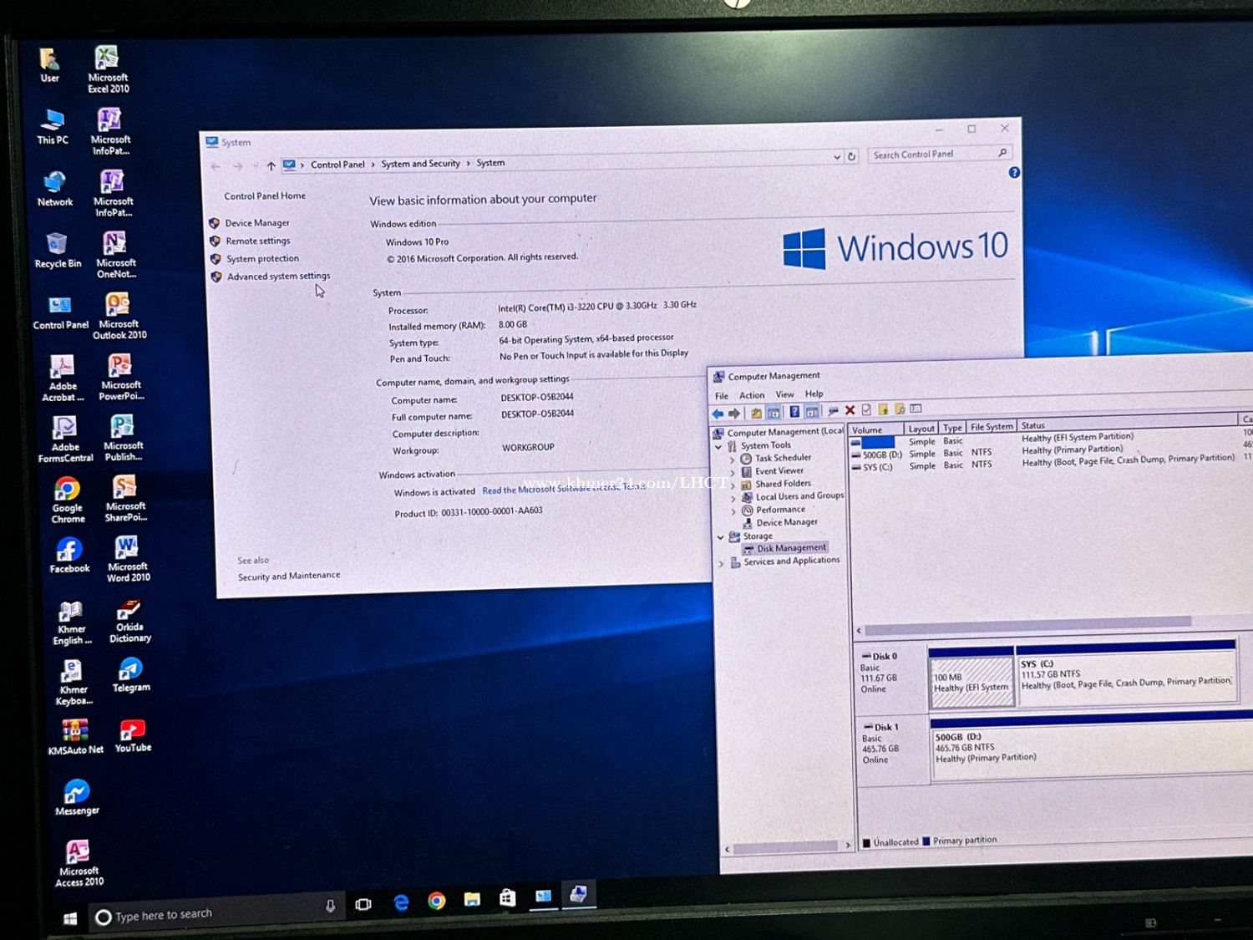Open System protection link
1253x940 pixels.
coord(262,259)
